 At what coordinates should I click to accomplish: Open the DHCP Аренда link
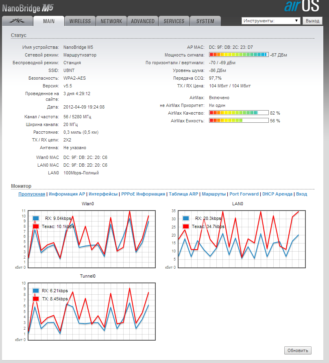click(x=277, y=194)
